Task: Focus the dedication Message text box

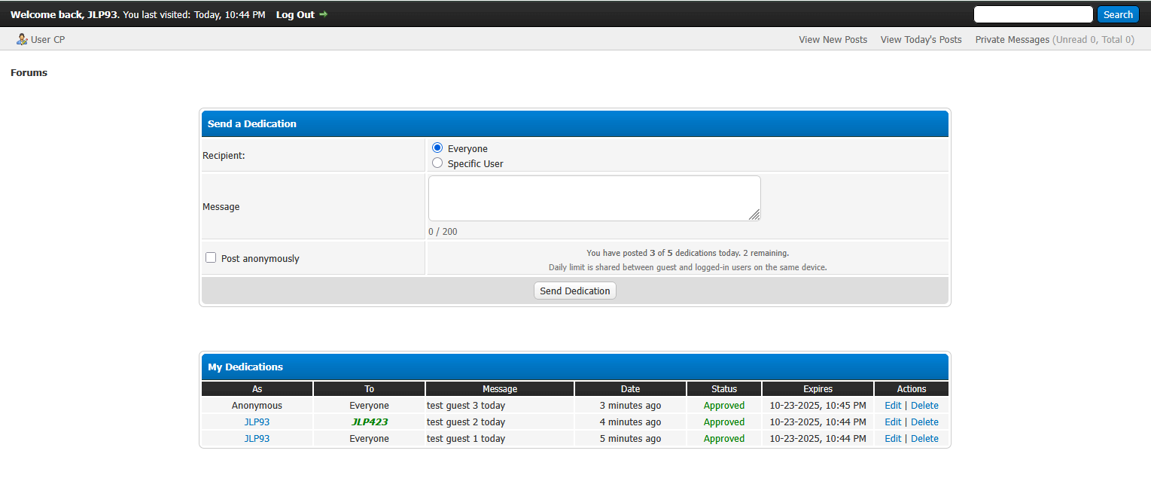Action: point(594,198)
